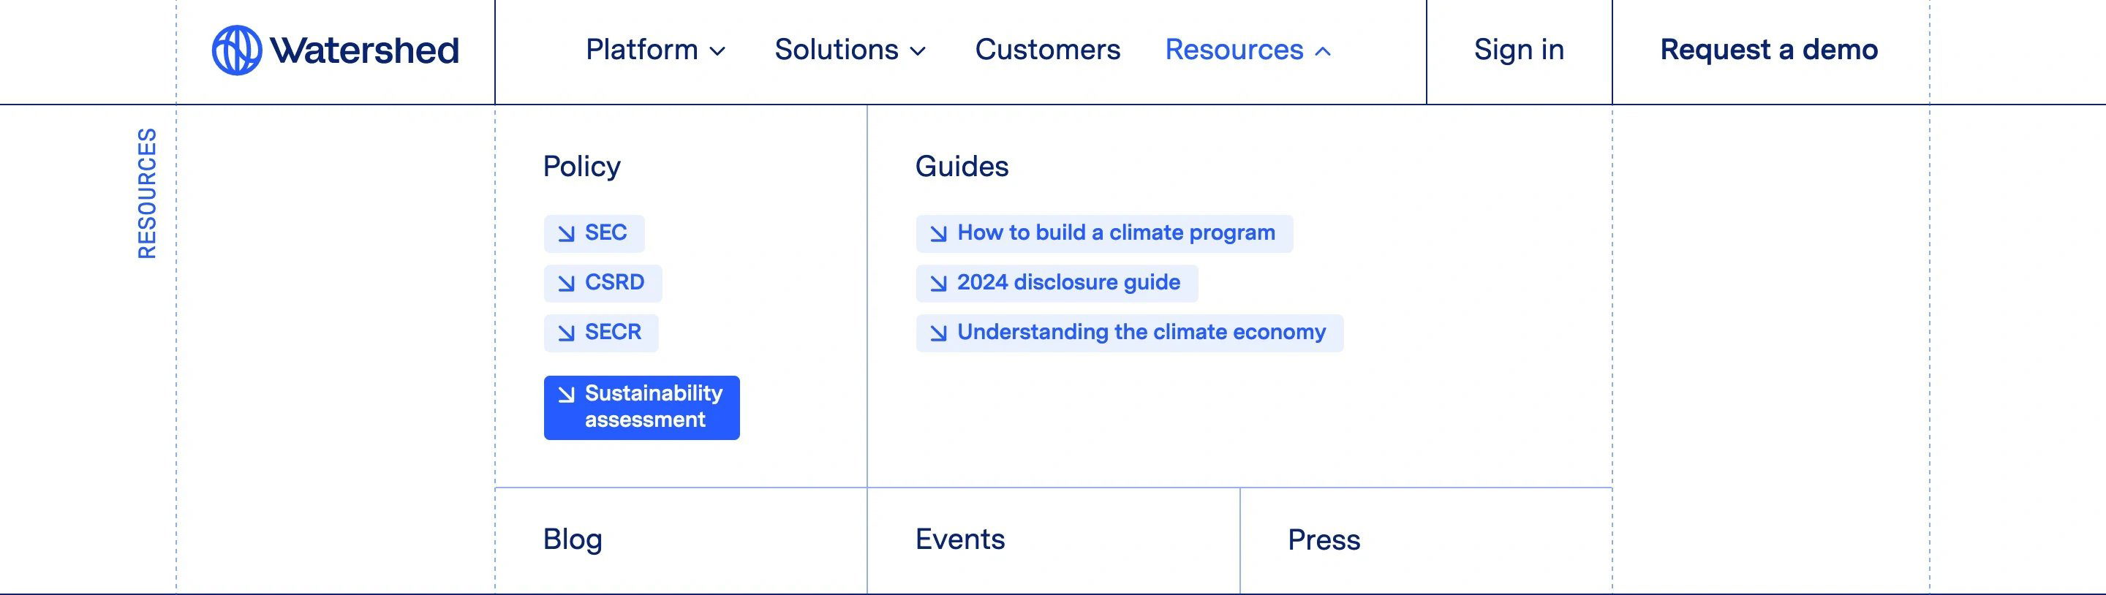2106x595 pixels.
Task: Open the Sustainability assessment link
Action: pyautogui.click(x=642, y=408)
